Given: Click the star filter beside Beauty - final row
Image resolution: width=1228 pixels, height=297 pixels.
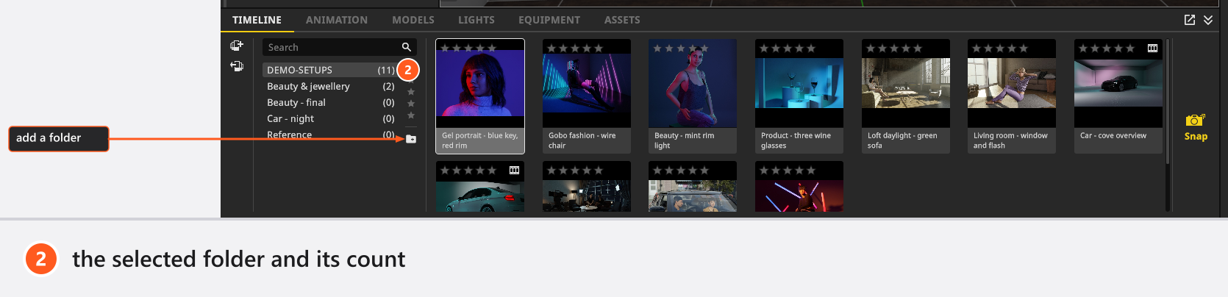Looking at the screenshot, I should (411, 104).
